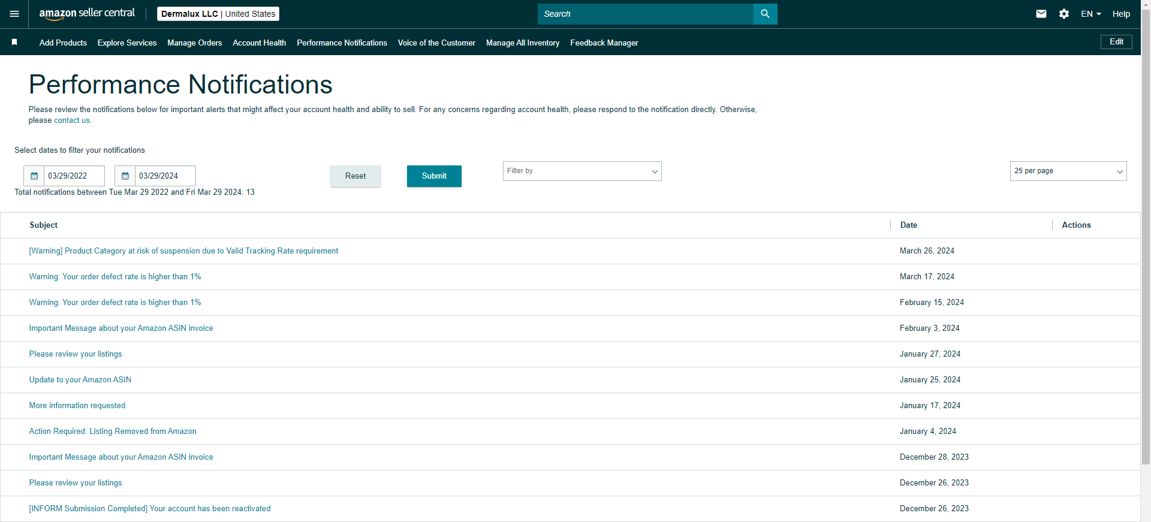
Task: Open Voice of the Customer
Action: pos(436,43)
